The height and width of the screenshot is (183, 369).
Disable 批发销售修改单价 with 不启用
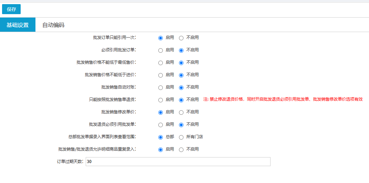coord(181,112)
